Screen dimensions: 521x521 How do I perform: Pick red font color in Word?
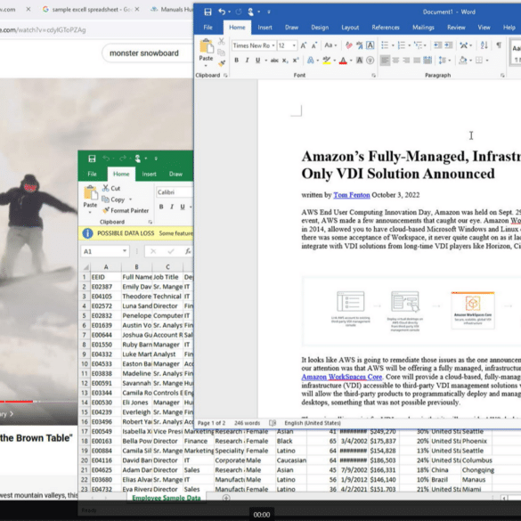(x=343, y=61)
